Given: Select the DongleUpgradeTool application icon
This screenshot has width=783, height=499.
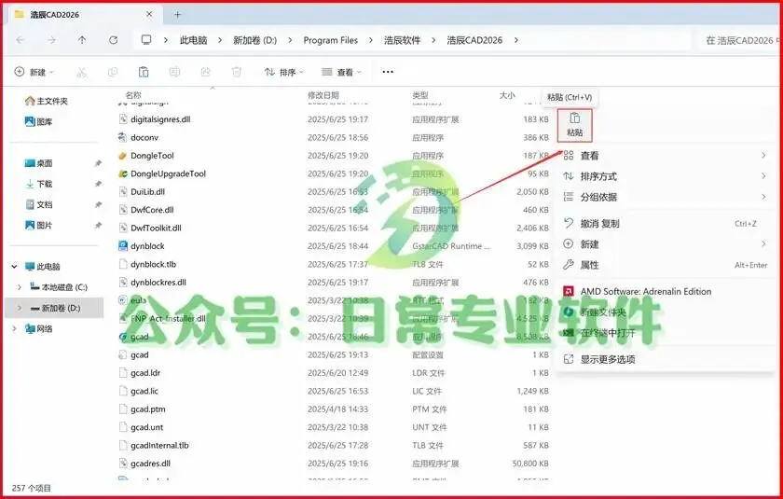Looking at the screenshot, I should pyautogui.click(x=123, y=173).
